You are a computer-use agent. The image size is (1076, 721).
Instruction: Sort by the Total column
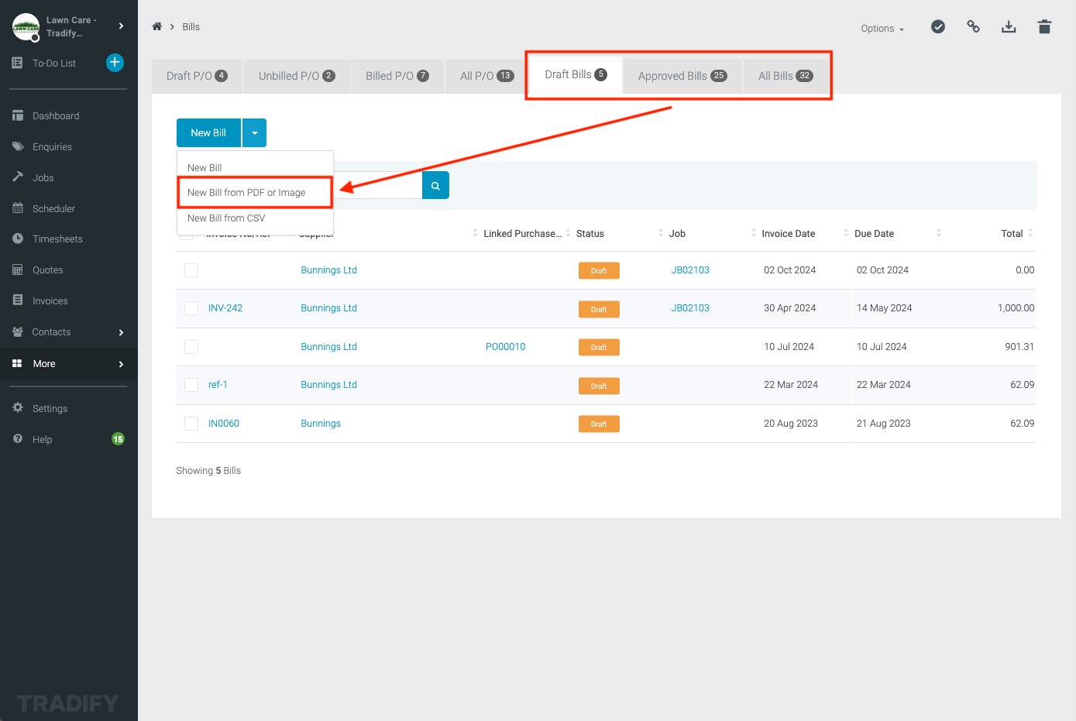[1012, 233]
